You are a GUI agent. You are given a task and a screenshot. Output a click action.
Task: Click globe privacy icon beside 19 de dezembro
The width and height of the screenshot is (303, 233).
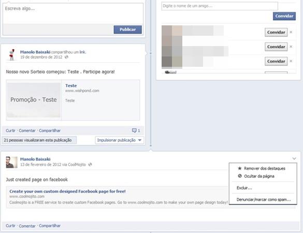tap(66, 57)
